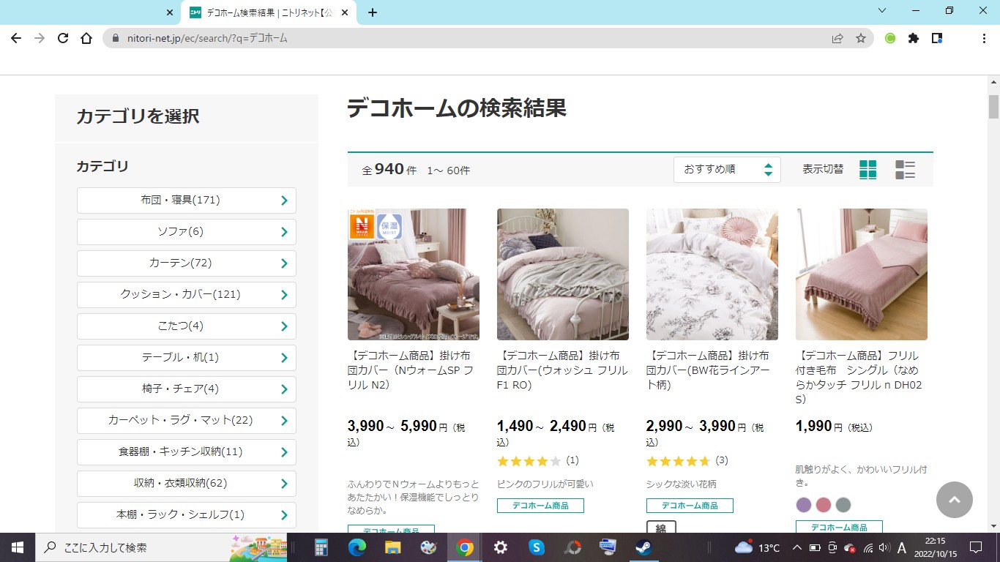1000x562 pixels.
Task: Expand カーテン(72) category
Action: [187, 263]
